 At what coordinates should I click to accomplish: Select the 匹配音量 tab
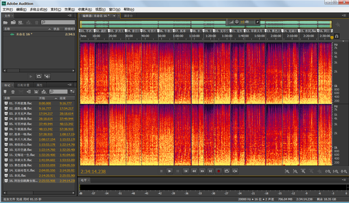point(23,85)
